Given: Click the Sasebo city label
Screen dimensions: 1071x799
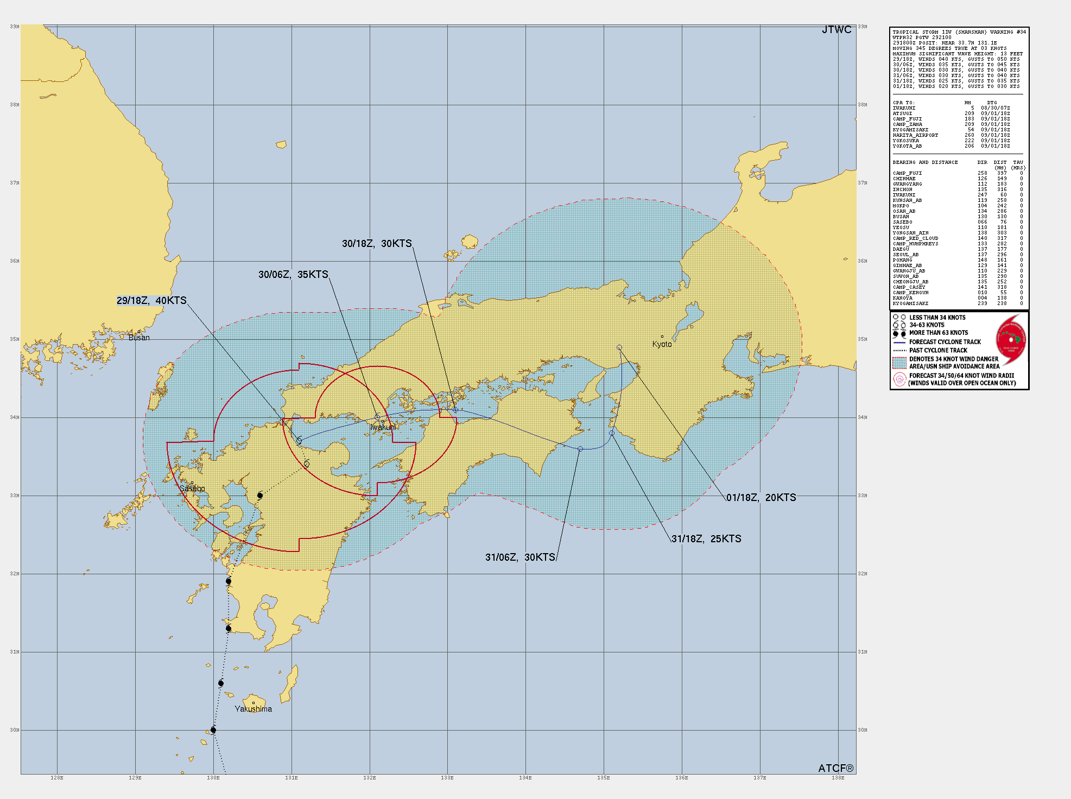Looking at the screenshot, I should 192,489.
